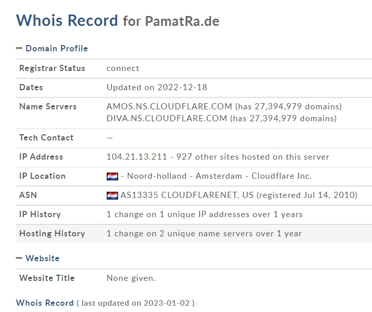Click the Whois Record last updated label
Screen dimensions: 372x312
point(105,303)
